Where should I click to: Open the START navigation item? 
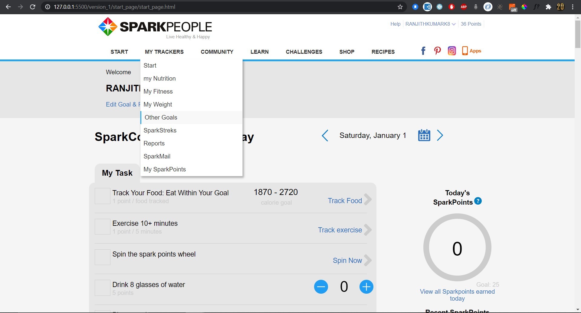coord(119,52)
